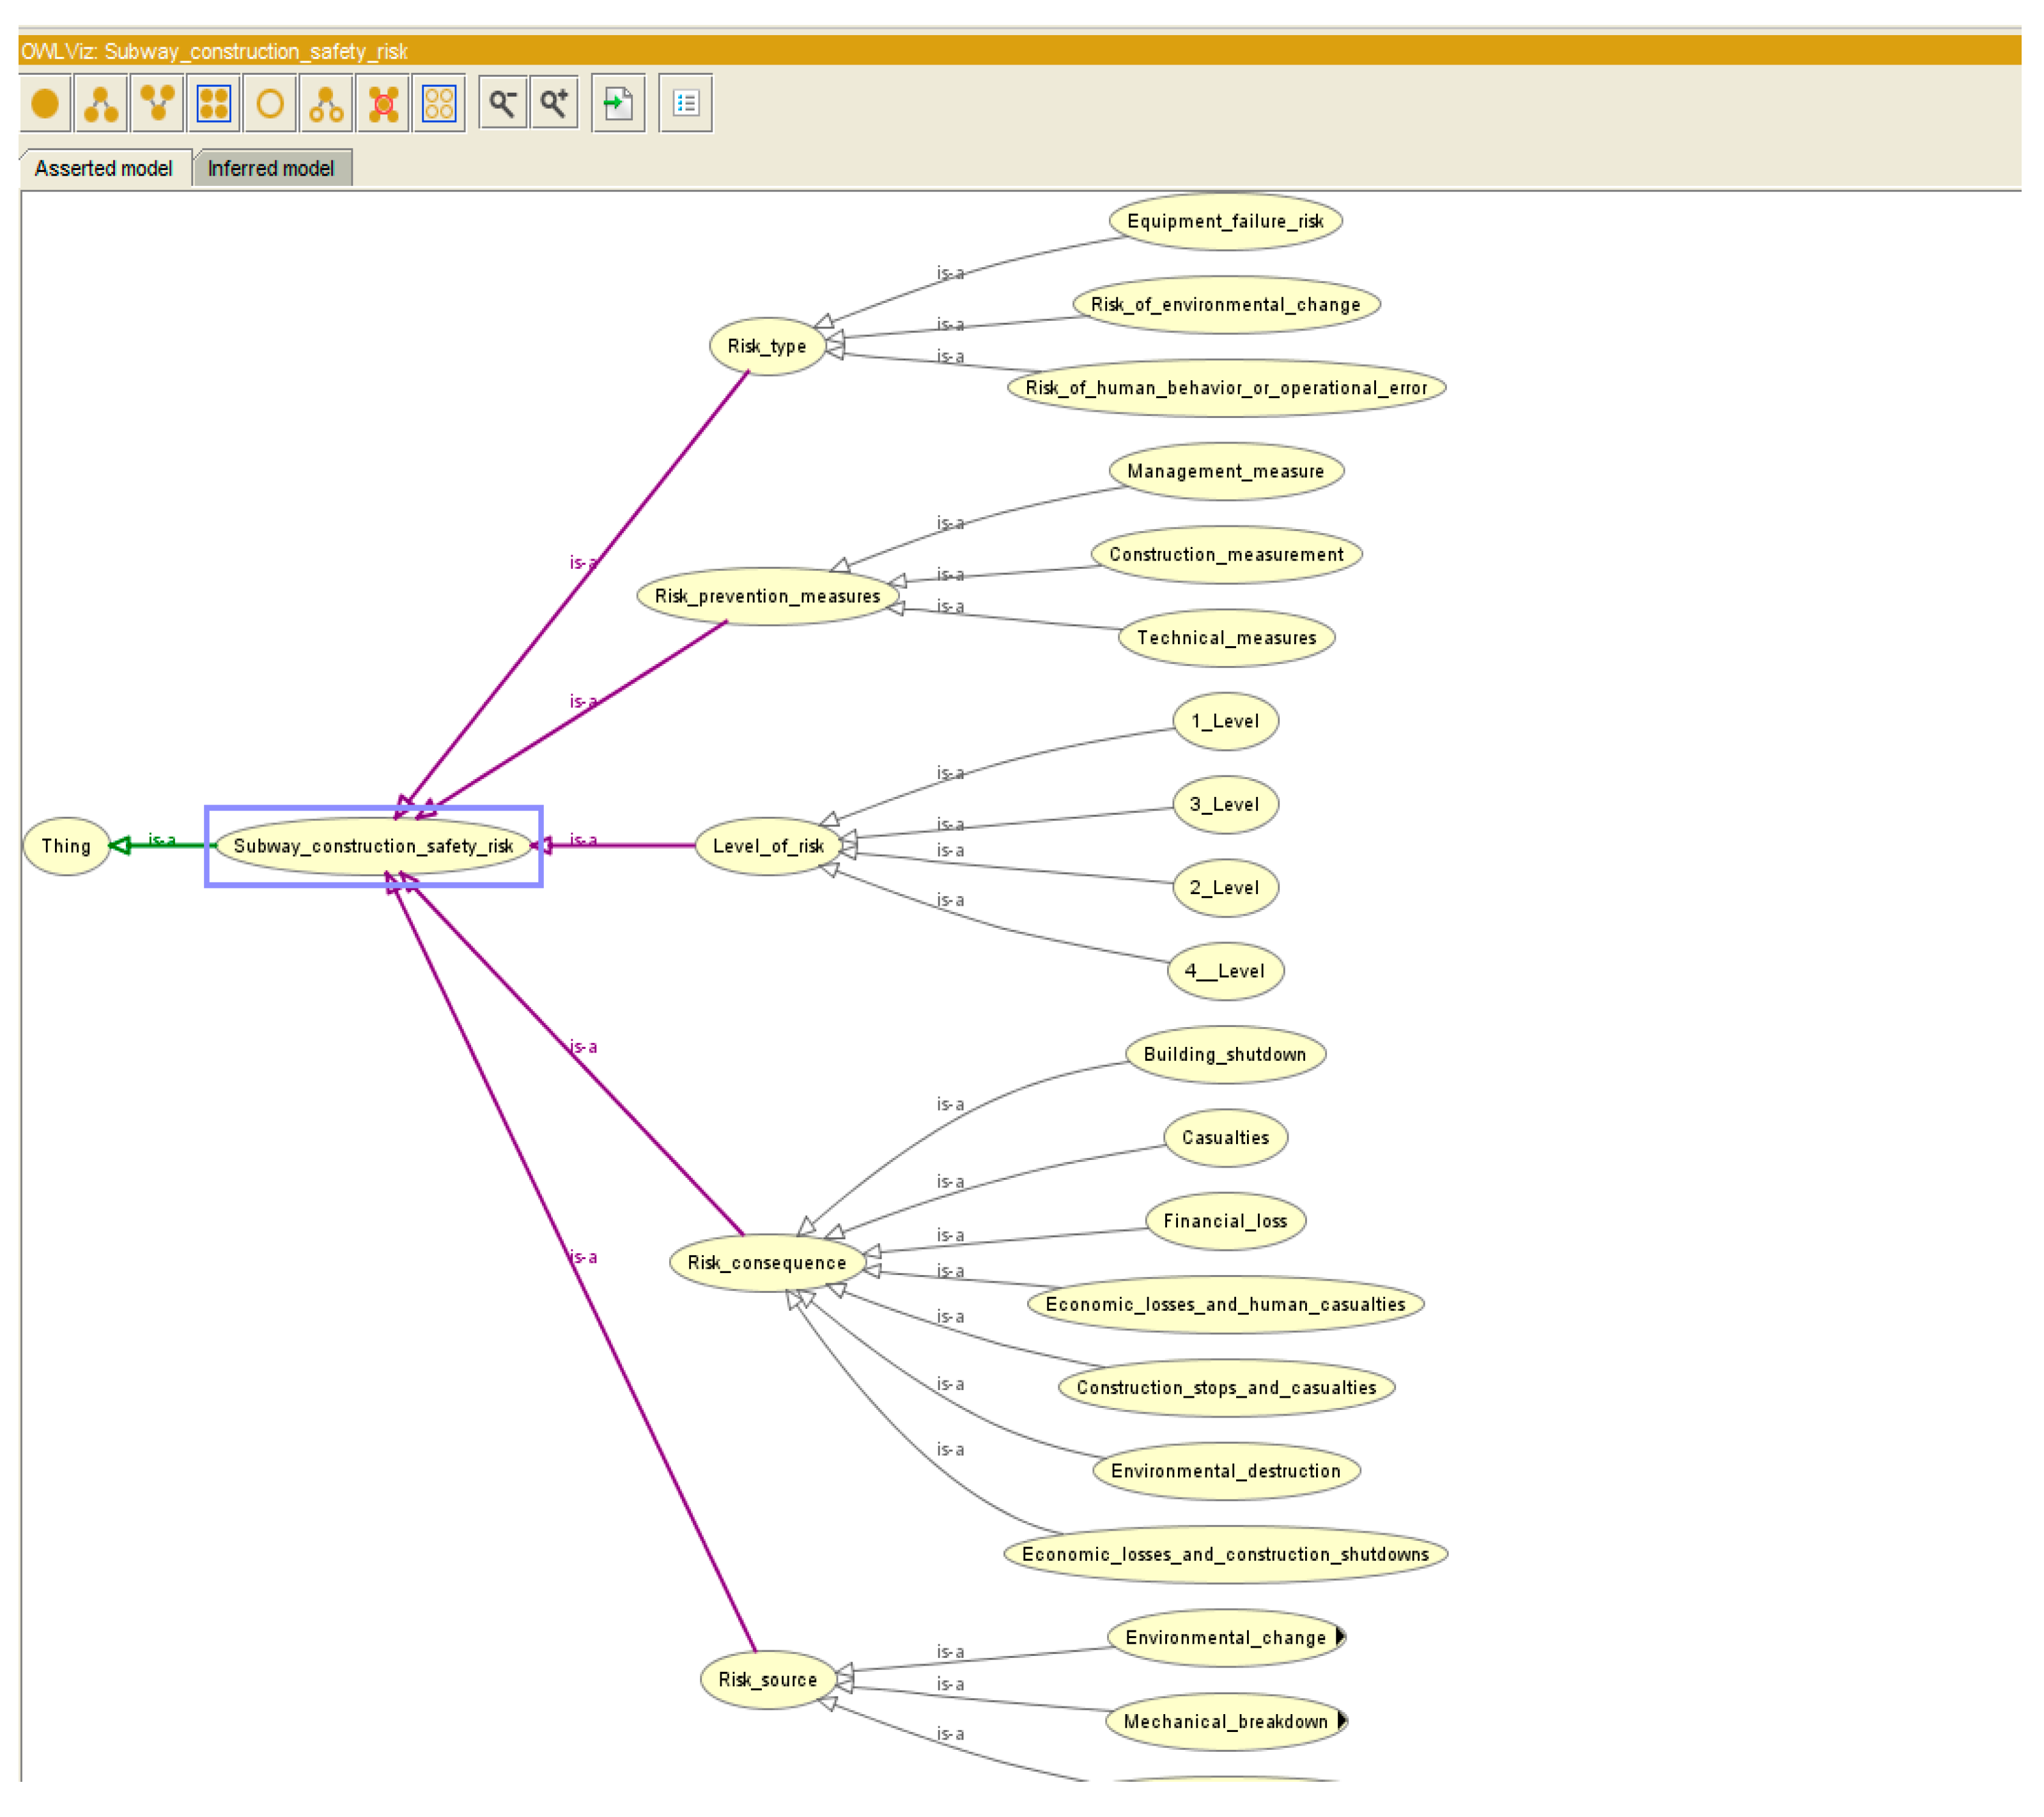Screen dimensions: 2044x1817
Task: Select the Level_of_risk class node
Action: click(768, 846)
